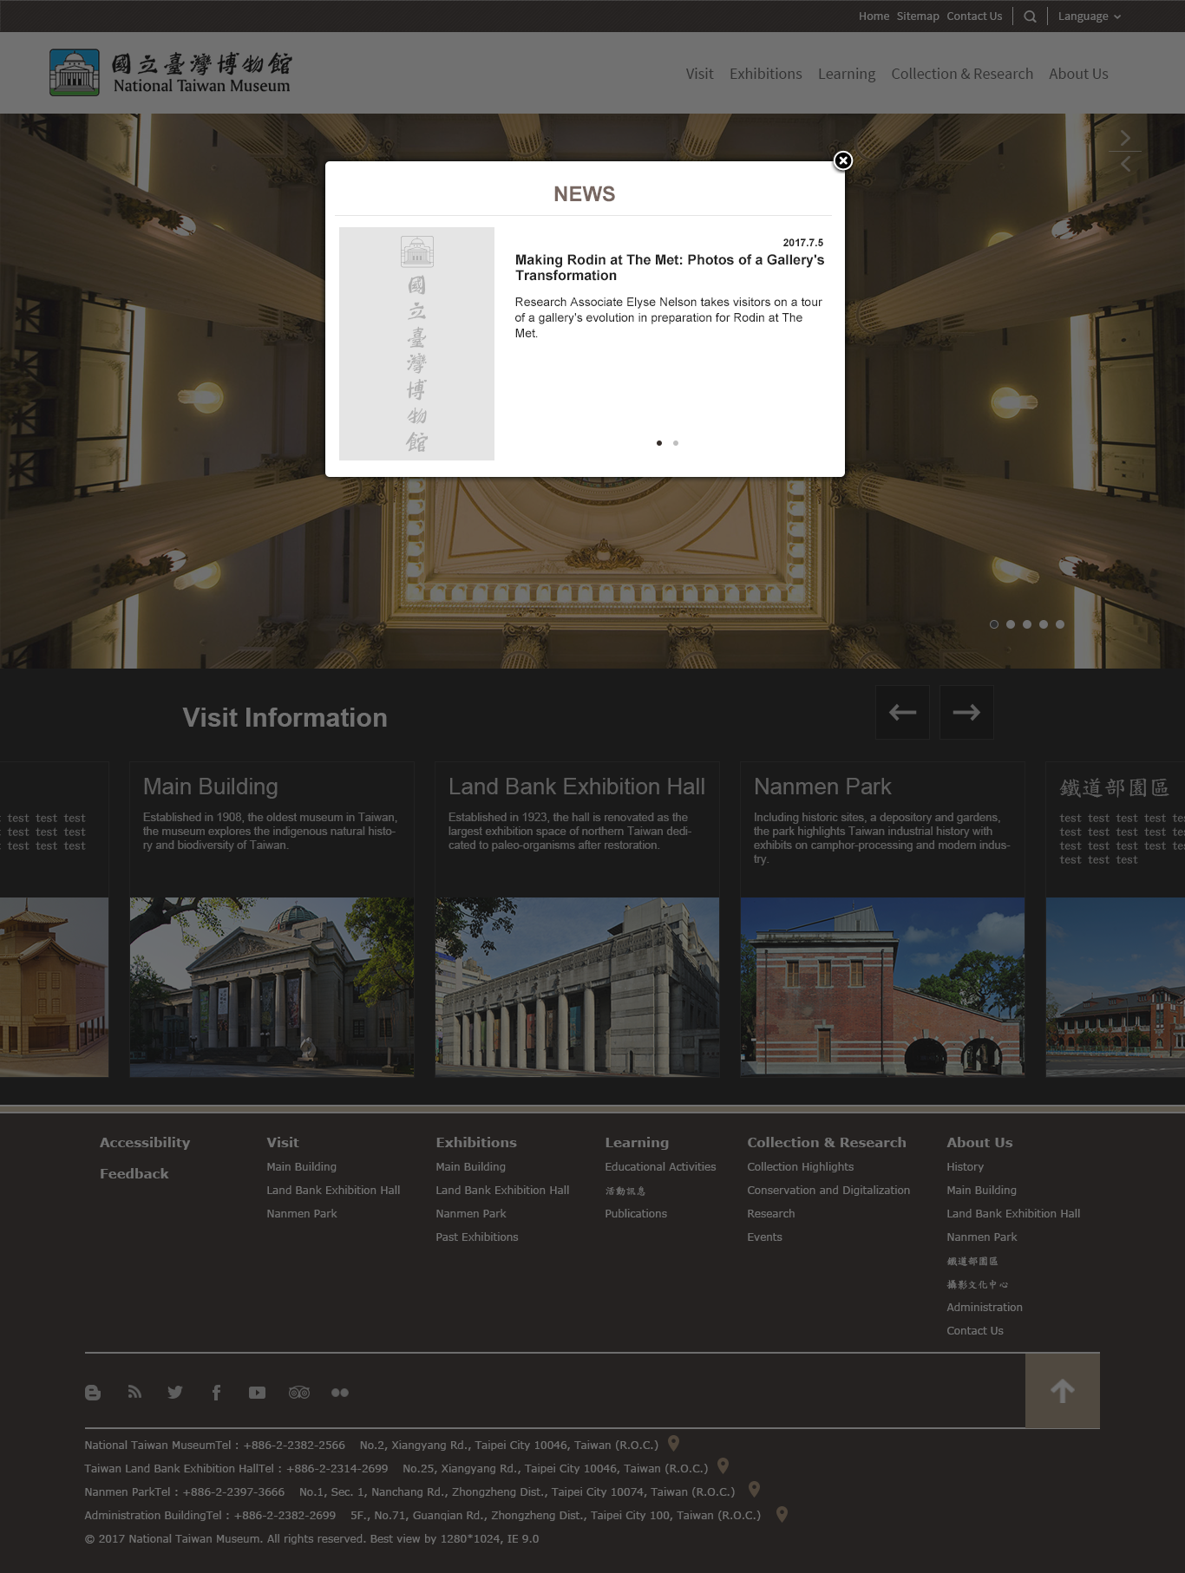
Task: Click map pin for Nanmen Park address
Action: click(x=754, y=1490)
